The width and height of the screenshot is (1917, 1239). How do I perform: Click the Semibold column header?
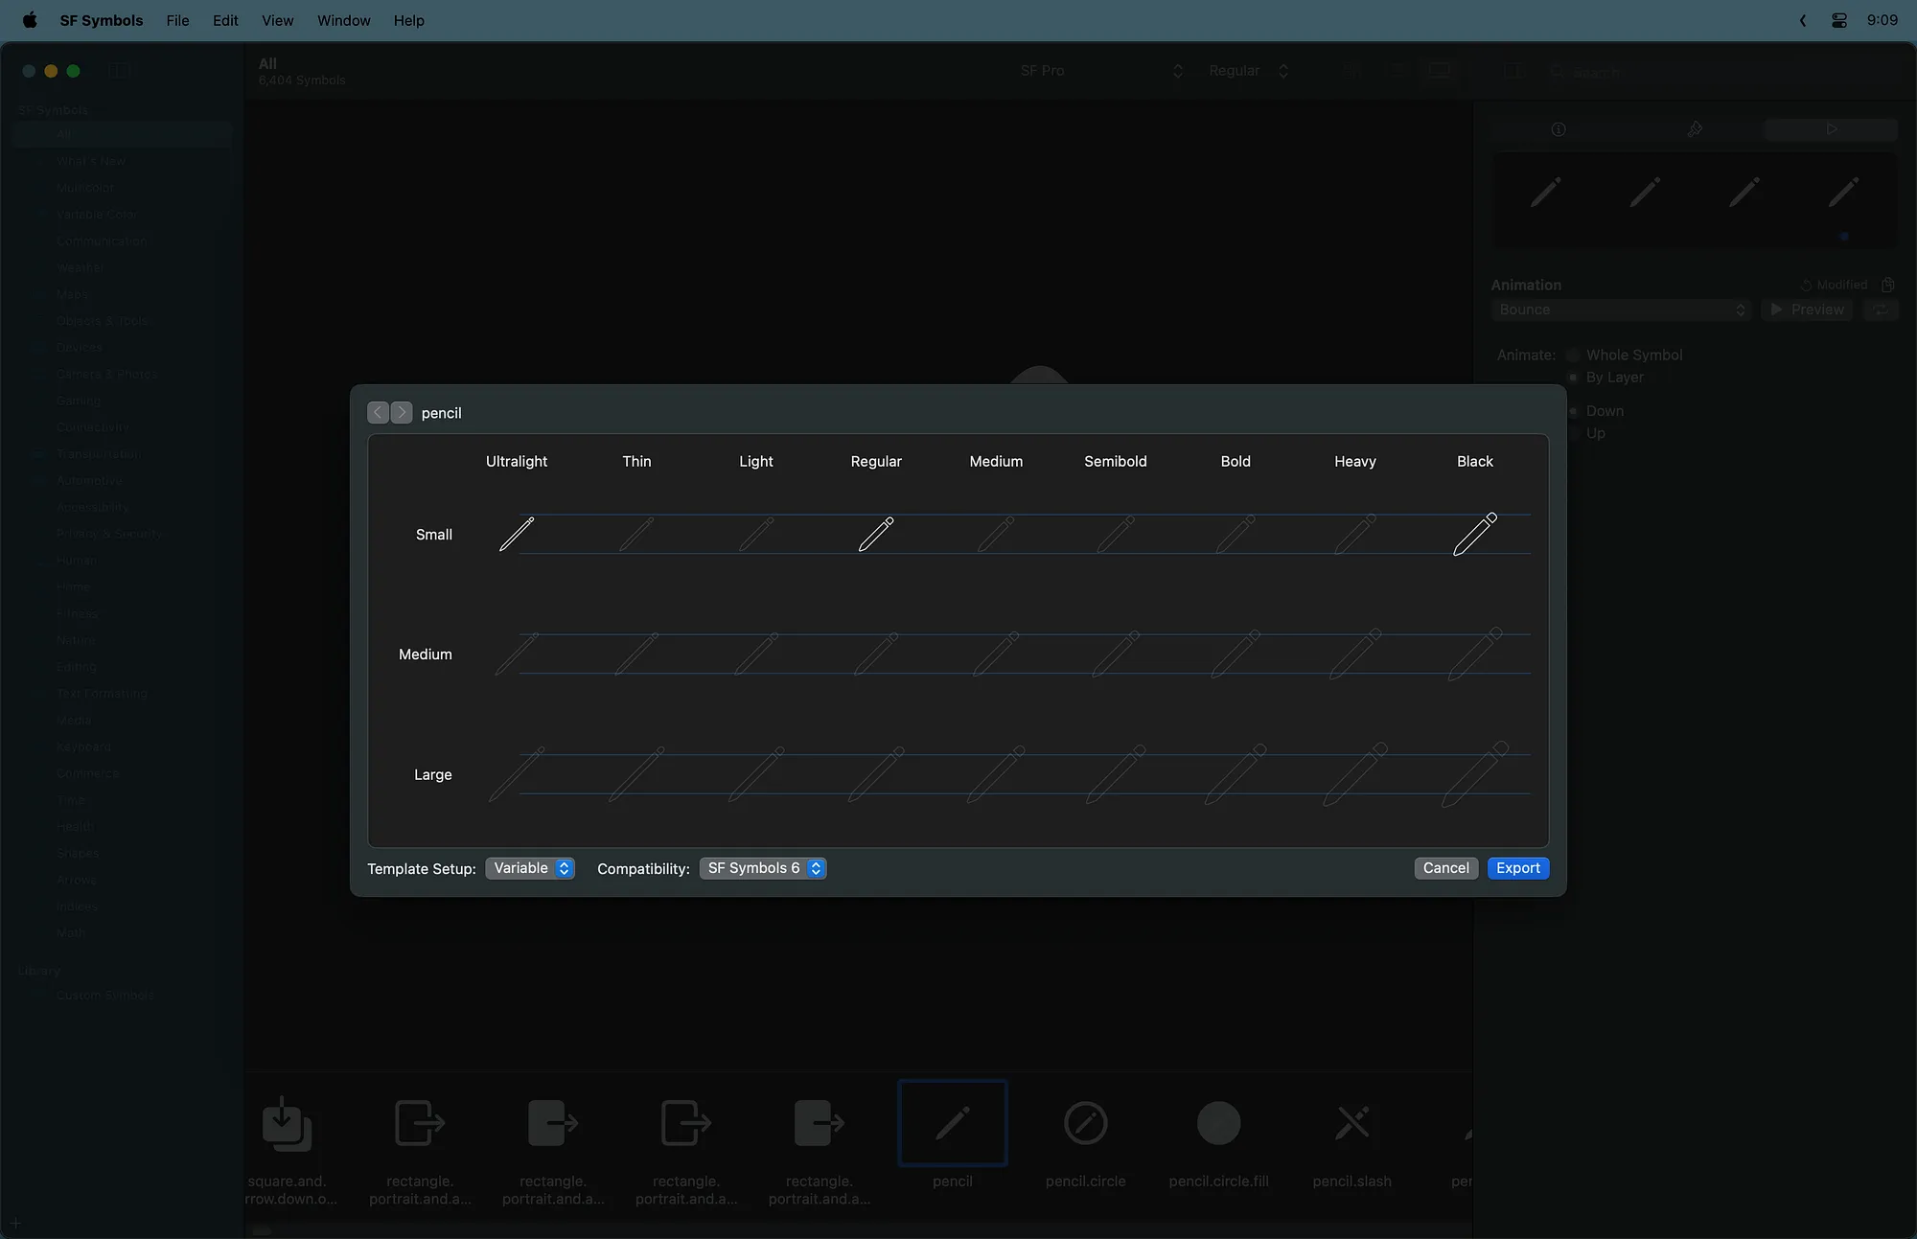(1116, 461)
